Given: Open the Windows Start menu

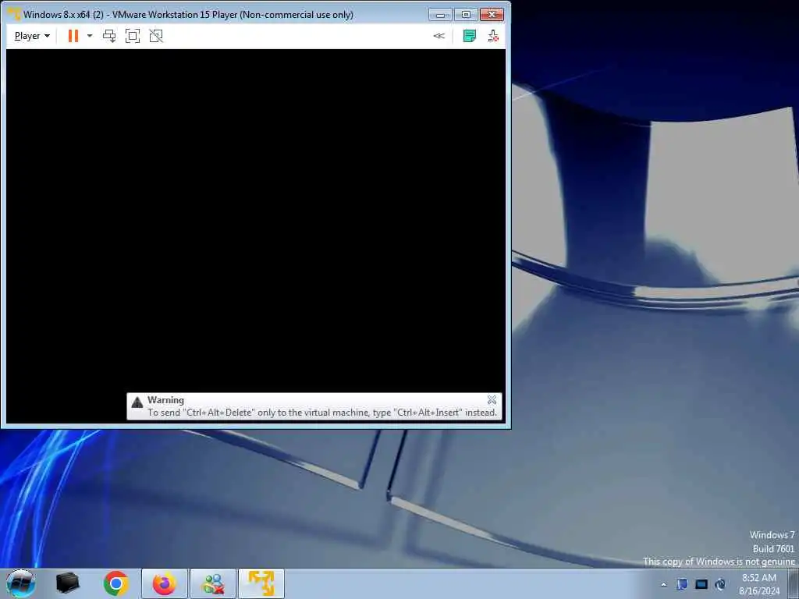Looking at the screenshot, I should click(x=20, y=583).
